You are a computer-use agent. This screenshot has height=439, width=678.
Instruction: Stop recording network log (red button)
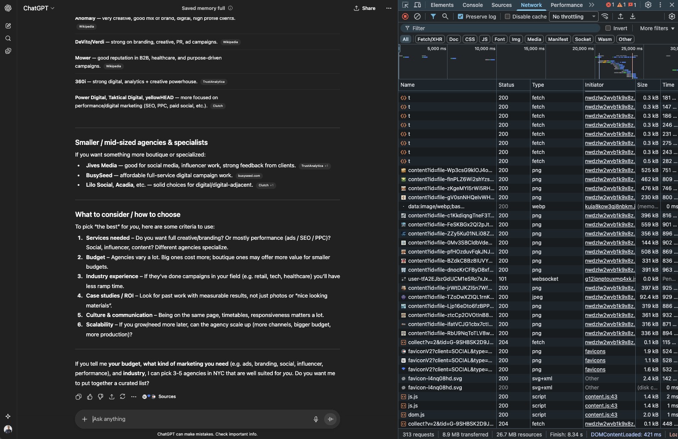tap(405, 16)
